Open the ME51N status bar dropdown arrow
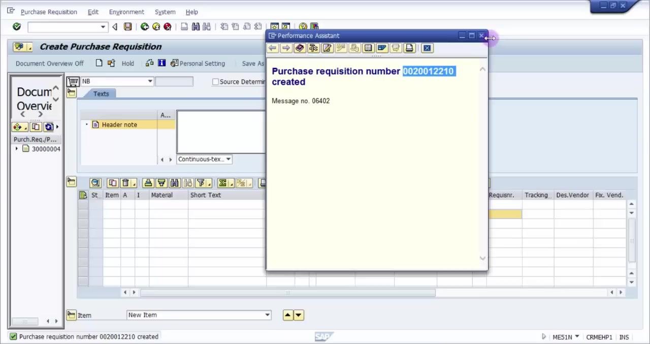The height and width of the screenshot is (344, 650). [577, 337]
